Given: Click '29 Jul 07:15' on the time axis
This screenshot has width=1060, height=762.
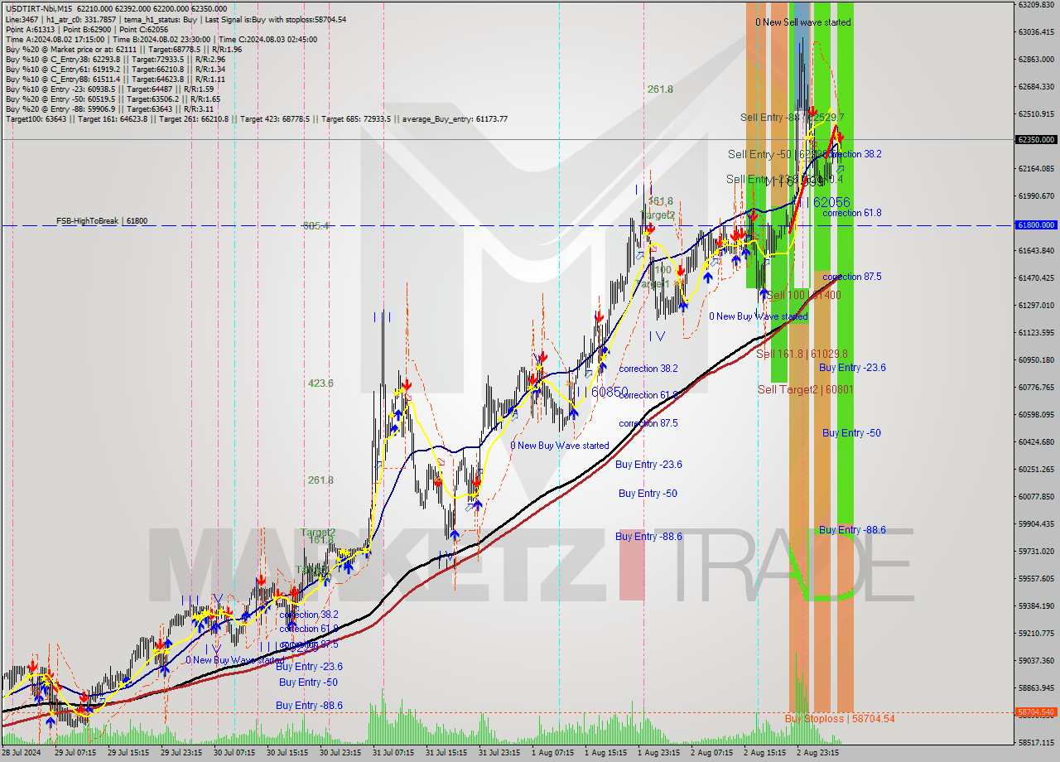Looking at the screenshot, I should (75, 753).
